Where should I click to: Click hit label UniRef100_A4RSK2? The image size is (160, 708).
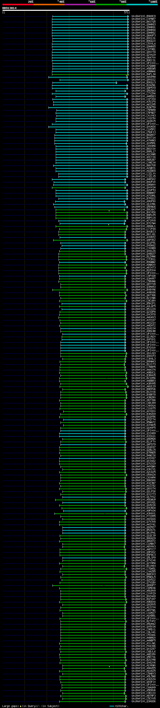point(143,179)
